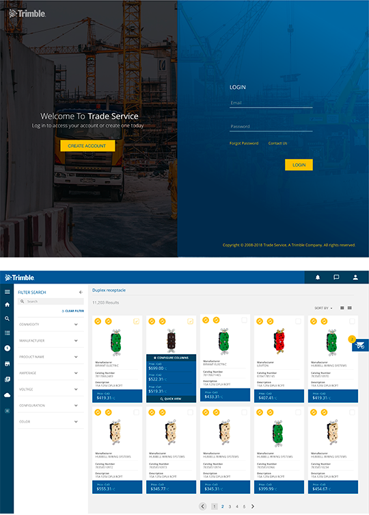Click the $399.99 green receptacle thumbnail
Image resolution: width=369 pixels, height=515 pixels.
point(279,433)
